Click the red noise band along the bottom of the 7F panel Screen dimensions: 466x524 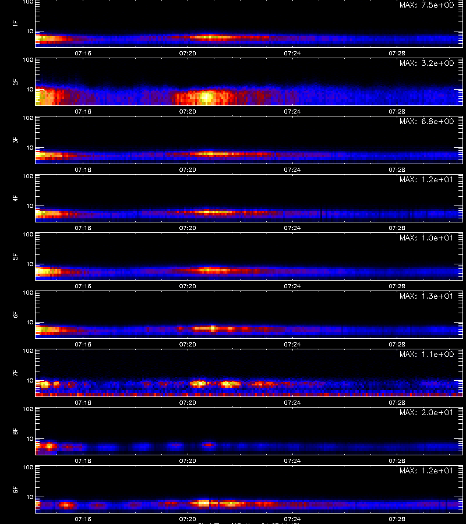(x=249, y=395)
